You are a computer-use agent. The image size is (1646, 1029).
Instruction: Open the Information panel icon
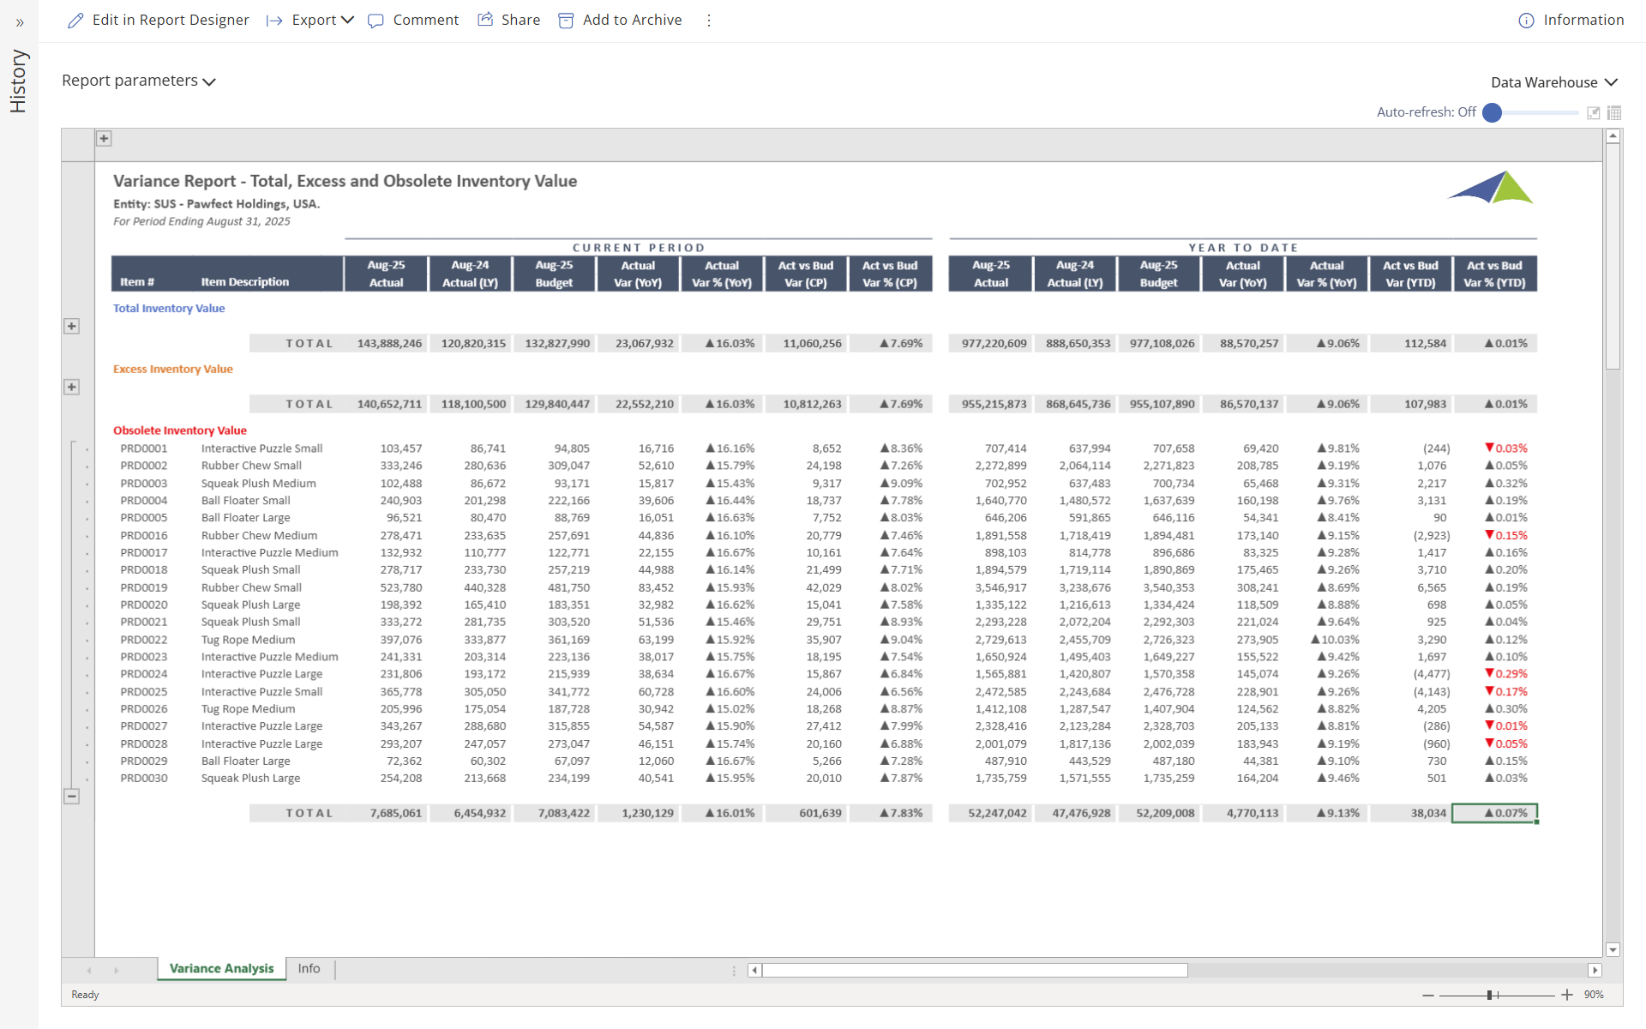point(1526,21)
